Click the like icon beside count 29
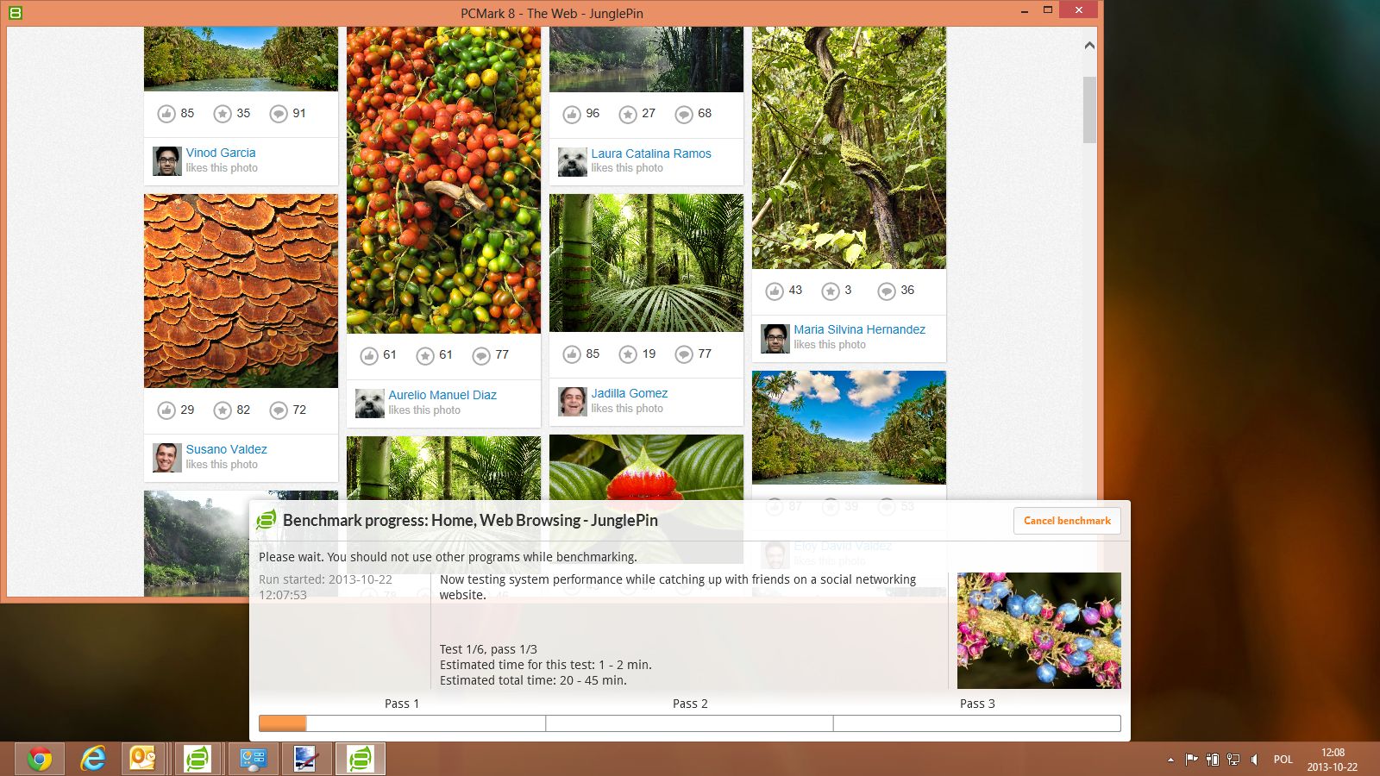 click(x=166, y=410)
